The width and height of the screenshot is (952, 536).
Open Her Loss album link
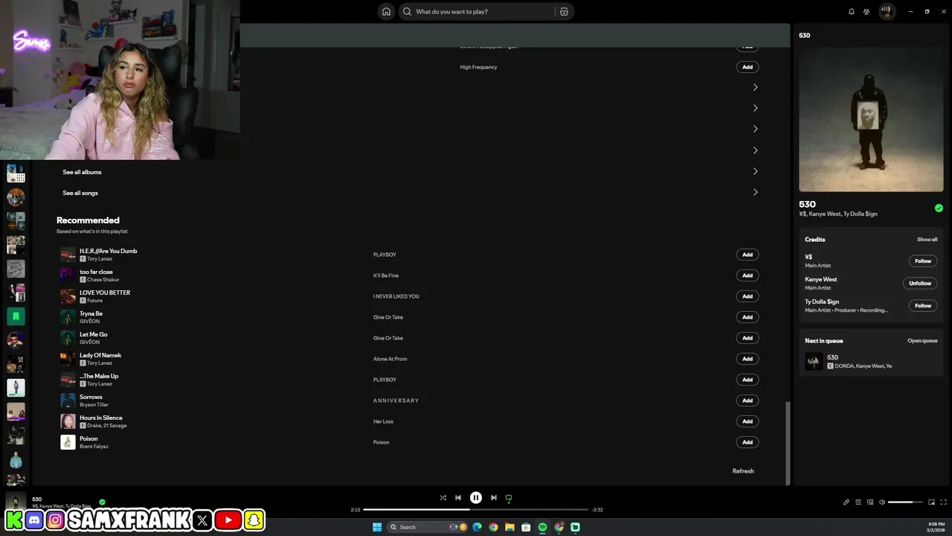click(383, 421)
